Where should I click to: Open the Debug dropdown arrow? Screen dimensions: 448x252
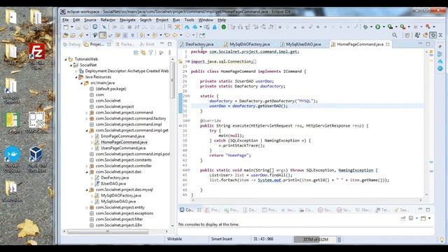[x=371, y=27]
